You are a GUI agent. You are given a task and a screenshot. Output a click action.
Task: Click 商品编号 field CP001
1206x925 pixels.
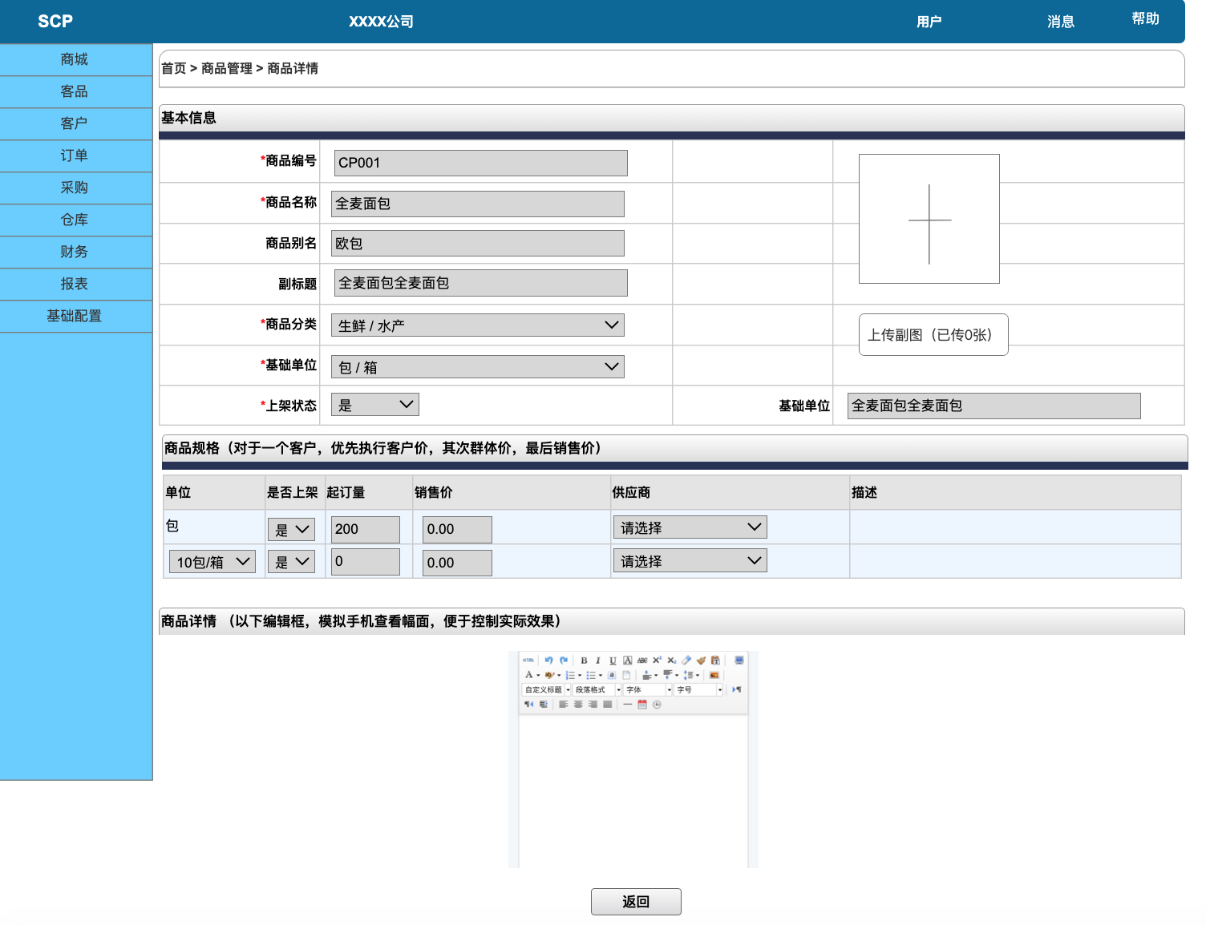[x=481, y=163]
